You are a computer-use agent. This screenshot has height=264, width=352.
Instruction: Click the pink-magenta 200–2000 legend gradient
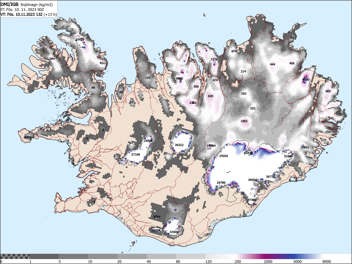249,256
